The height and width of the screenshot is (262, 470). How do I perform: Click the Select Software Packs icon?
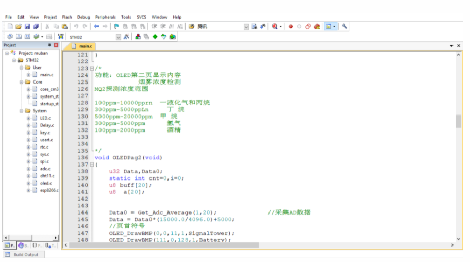point(164,37)
